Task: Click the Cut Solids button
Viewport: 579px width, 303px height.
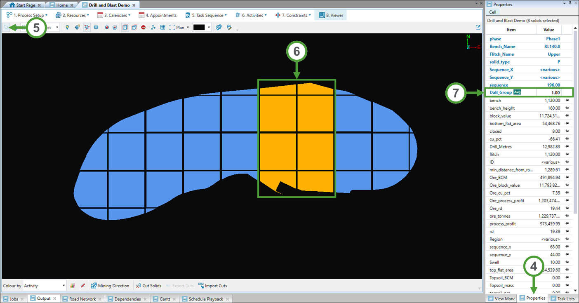Action: [148, 286]
